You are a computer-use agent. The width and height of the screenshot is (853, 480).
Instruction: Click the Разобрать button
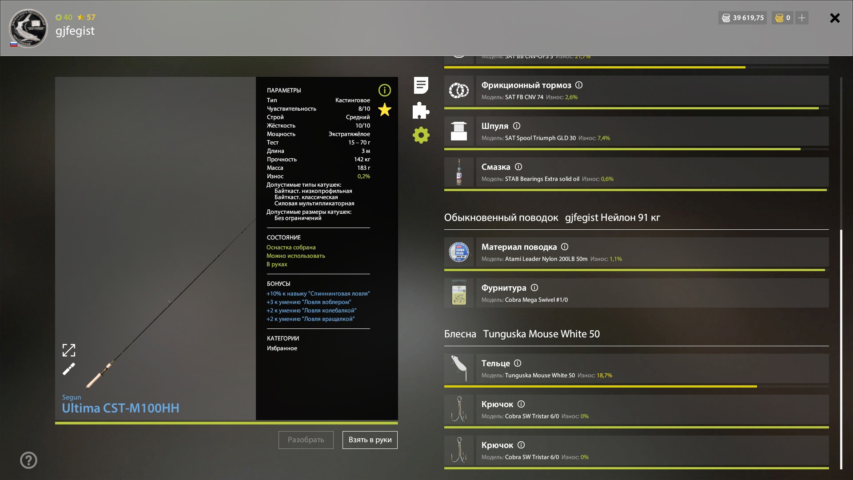coord(306,440)
